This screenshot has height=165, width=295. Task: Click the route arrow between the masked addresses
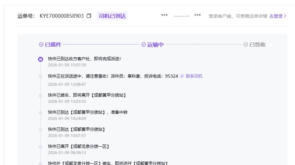click(x=181, y=16)
